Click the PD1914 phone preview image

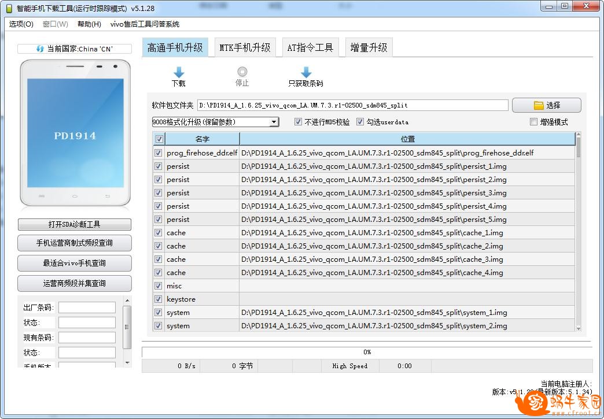coord(75,133)
